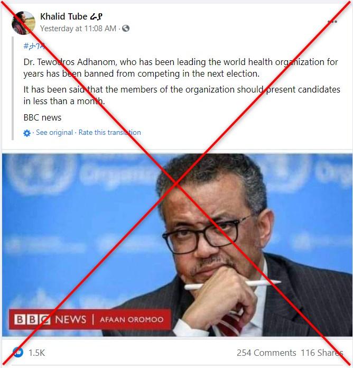Click the post text about Dr. Tewodros Adhanom

[x=181, y=68]
